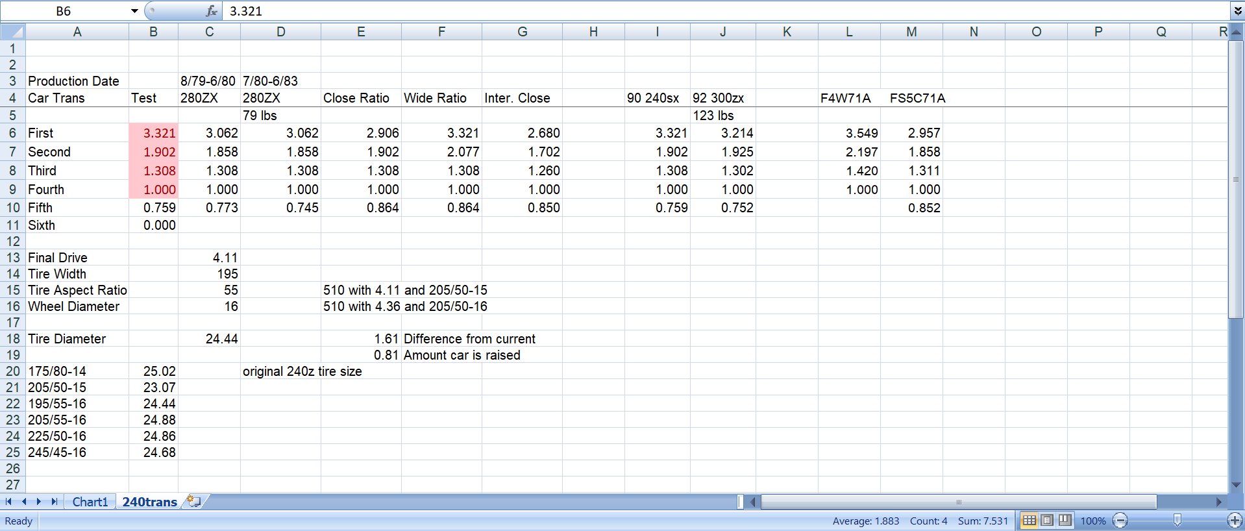Image resolution: width=1245 pixels, height=531 pixels.
Task: Click the zoom slider handle
Action: (x=1177, y=521)
